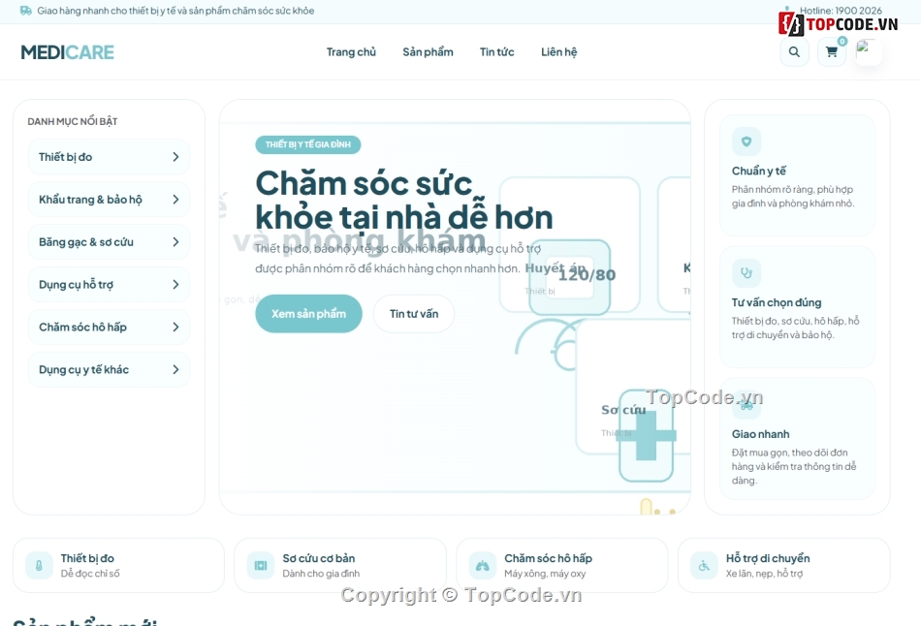
Task: Click hero heading Chăm sóc sức khỏe
Action: pos(403,201)
